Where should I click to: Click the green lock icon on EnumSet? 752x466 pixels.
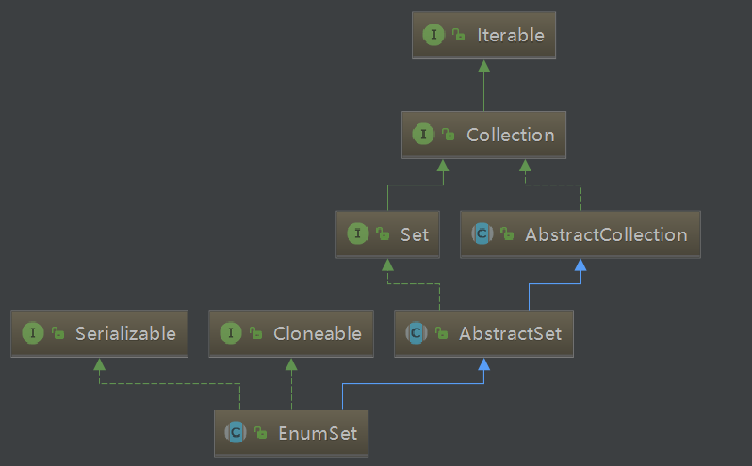click(261, 433)
